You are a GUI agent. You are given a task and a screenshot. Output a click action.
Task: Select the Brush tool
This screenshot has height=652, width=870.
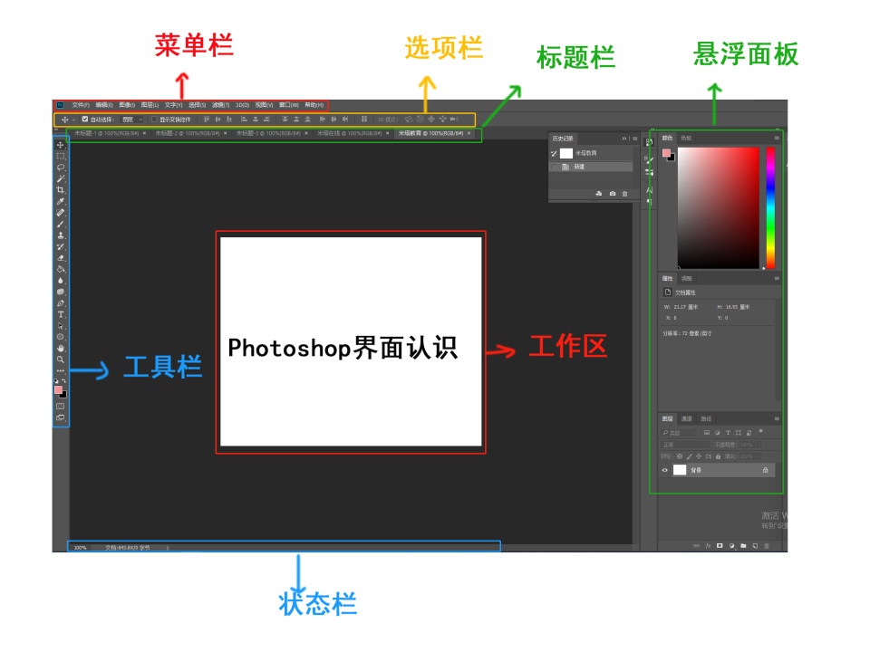click(x=60, y=224)
